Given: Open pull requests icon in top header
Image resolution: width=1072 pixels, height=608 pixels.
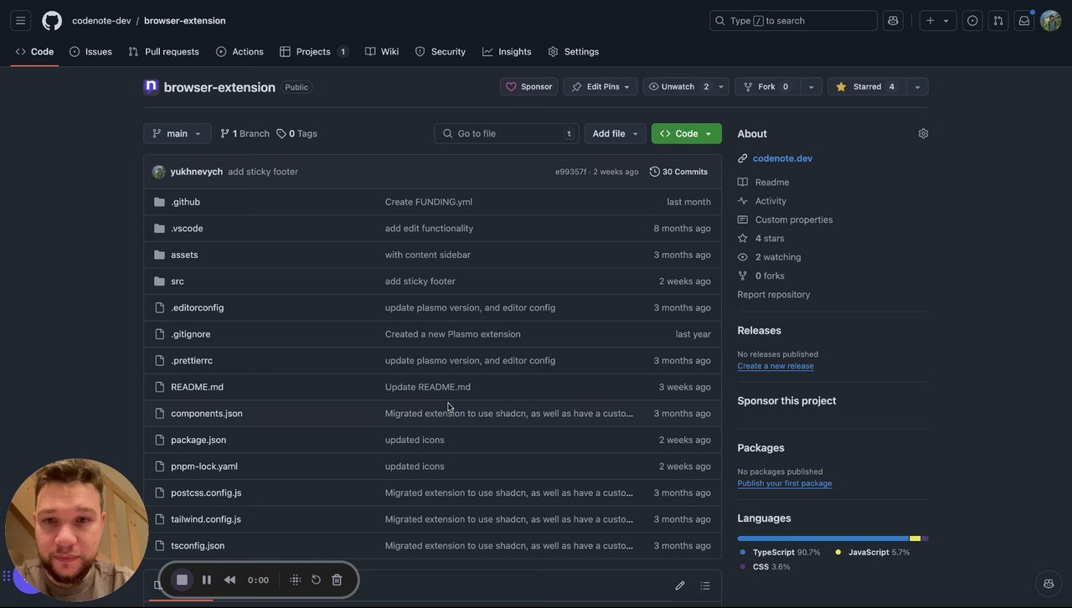Looking at the screenshot, I should coord(998,21).
